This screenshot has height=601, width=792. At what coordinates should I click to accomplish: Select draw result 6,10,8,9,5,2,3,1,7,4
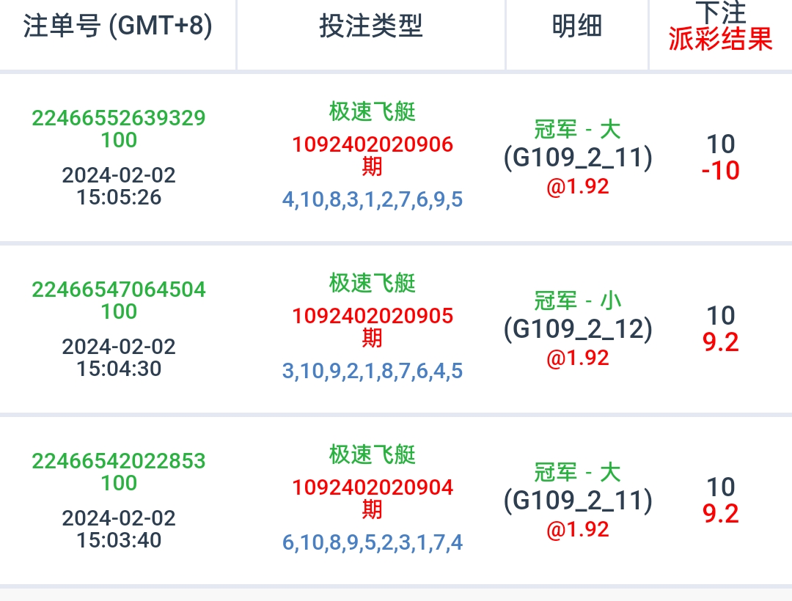tap(373, 543)
